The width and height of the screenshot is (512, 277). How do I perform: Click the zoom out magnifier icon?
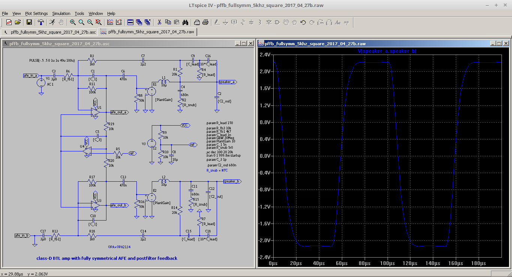(90, 22)
